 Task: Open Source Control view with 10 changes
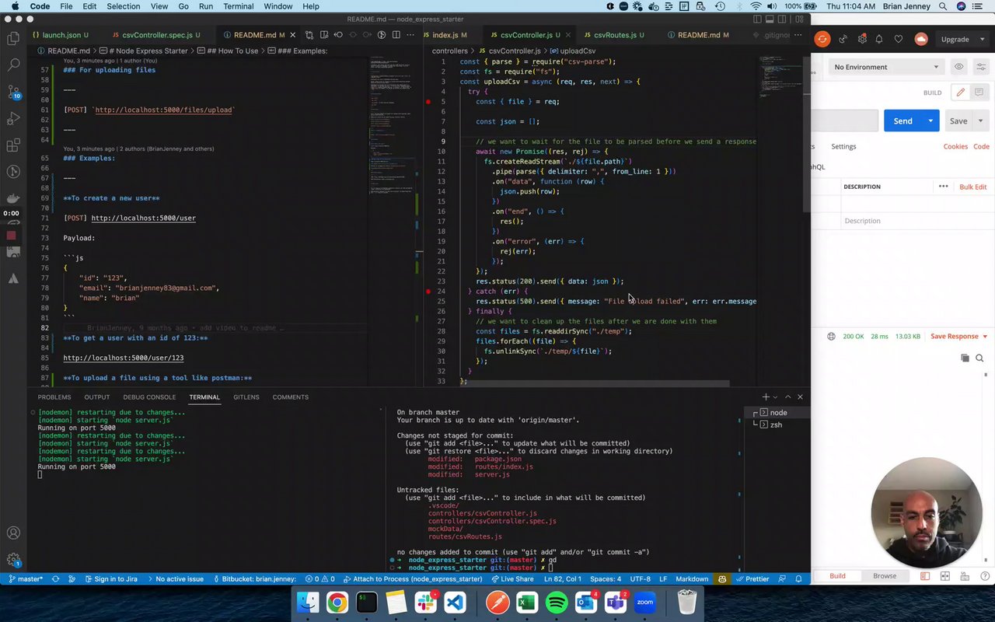(x=13, y=92)
